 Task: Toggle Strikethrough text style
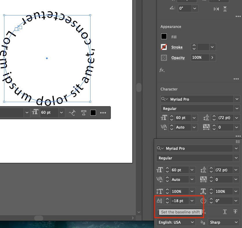(235, 211)
